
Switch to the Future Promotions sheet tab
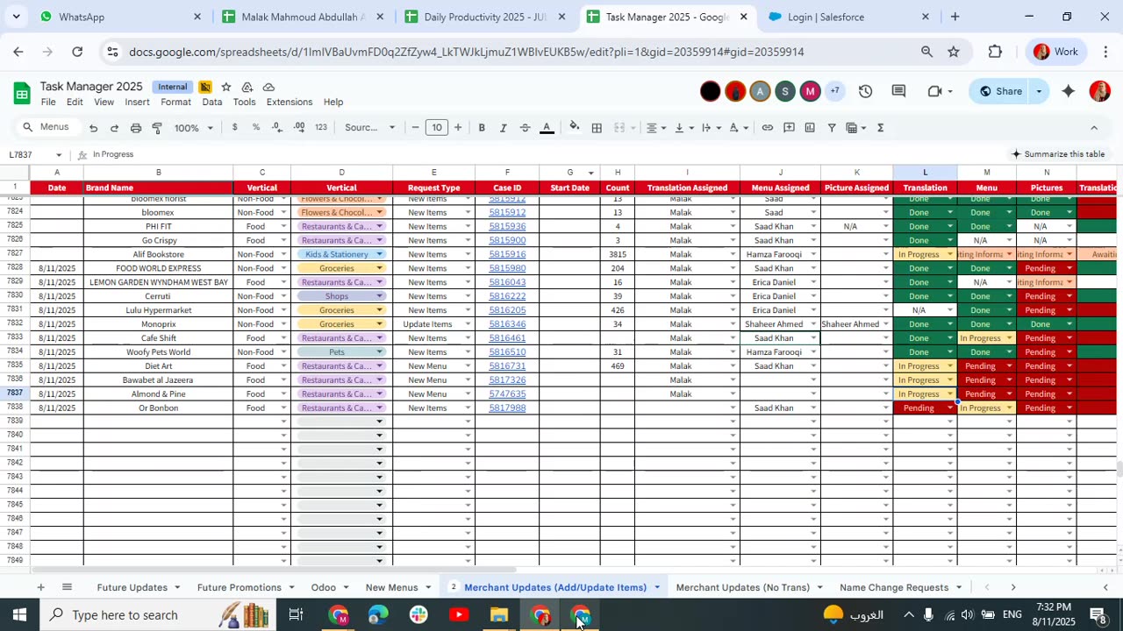[240, 587]
